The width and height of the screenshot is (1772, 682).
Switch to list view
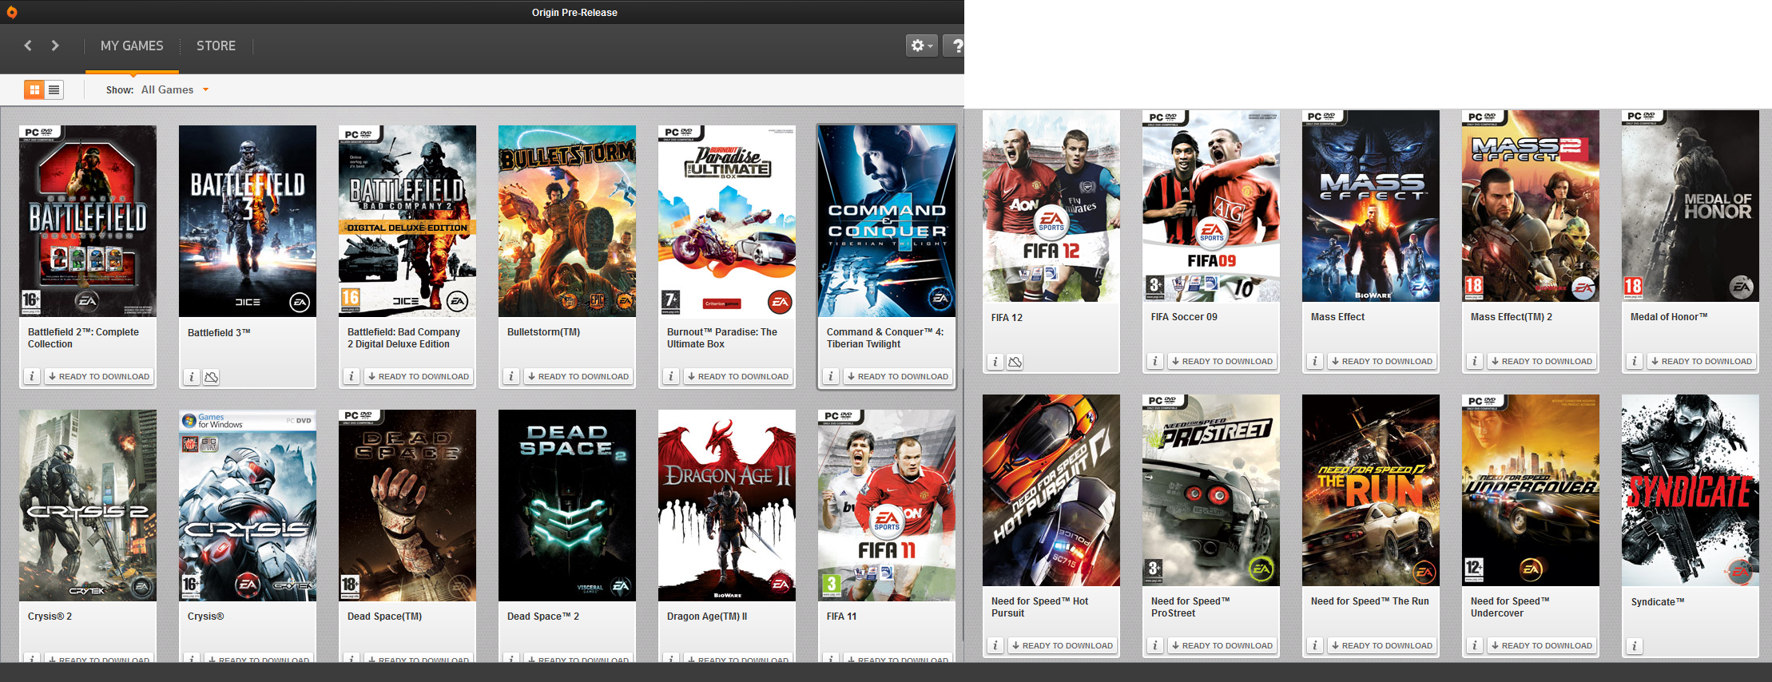(54, 89)
